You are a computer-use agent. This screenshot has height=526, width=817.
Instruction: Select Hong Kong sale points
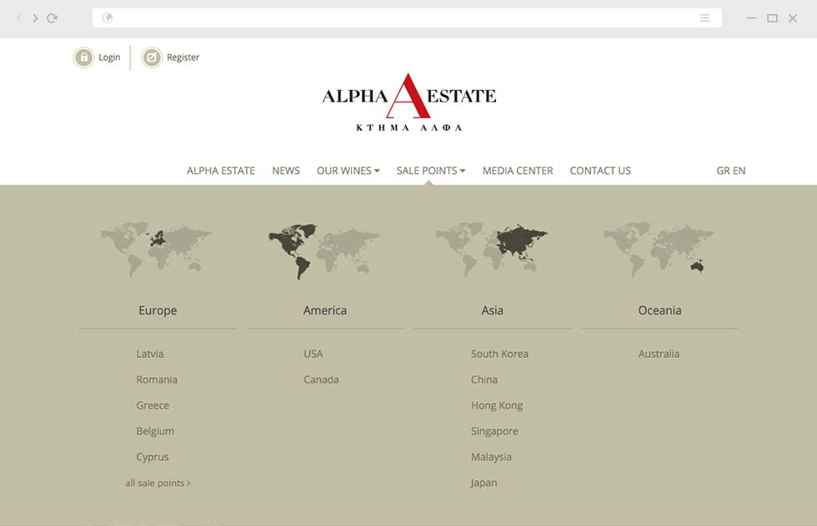coord(497,405)
